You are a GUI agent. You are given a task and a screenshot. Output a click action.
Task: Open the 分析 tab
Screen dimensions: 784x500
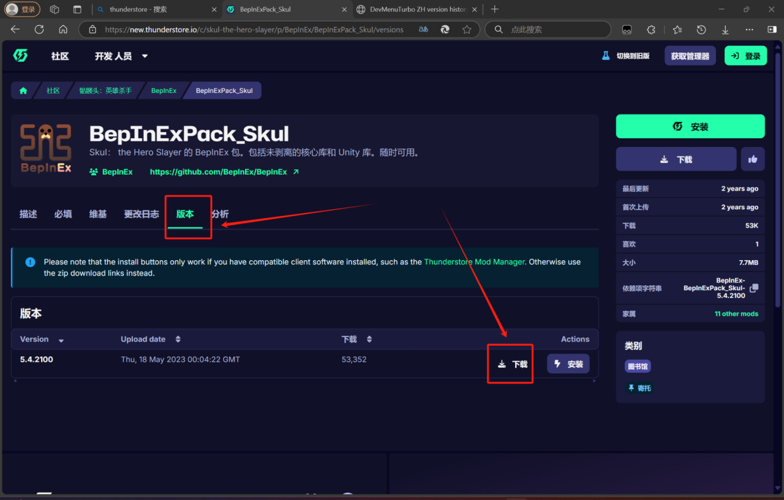coord(220,214)
